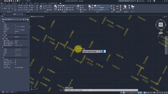Click the Match Properties icon
Viewport: 168px width, 94px height.
click(90, 7)
